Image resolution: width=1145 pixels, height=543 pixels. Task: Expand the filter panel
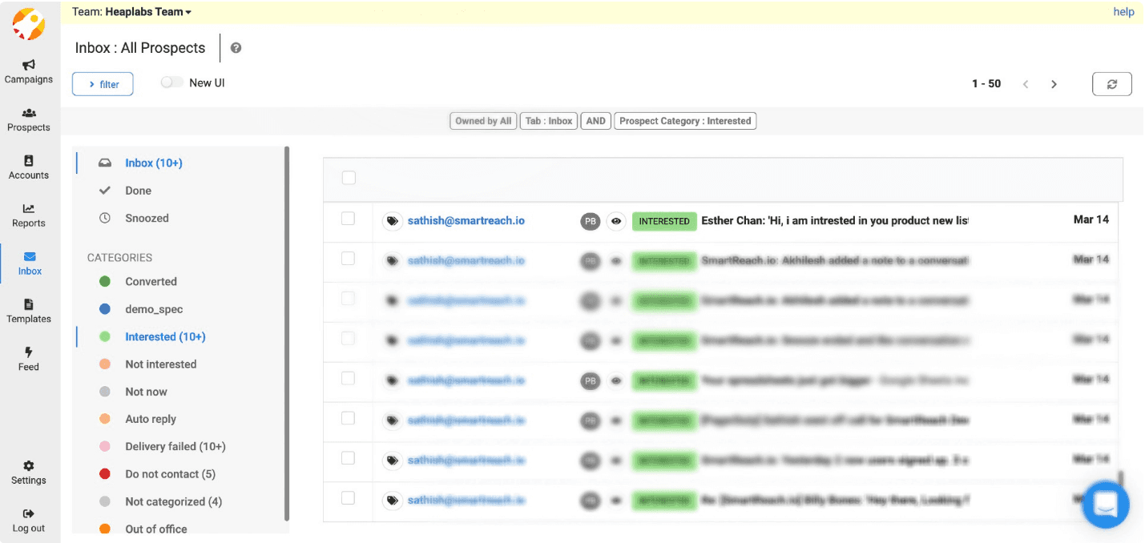102,83
